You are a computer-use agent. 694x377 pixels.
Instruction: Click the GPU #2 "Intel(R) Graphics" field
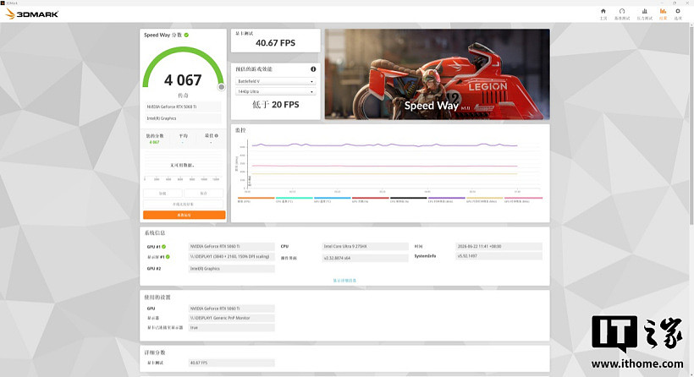coord(232,268)
